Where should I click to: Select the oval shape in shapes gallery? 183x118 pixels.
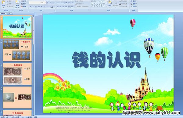click(104, 2)
